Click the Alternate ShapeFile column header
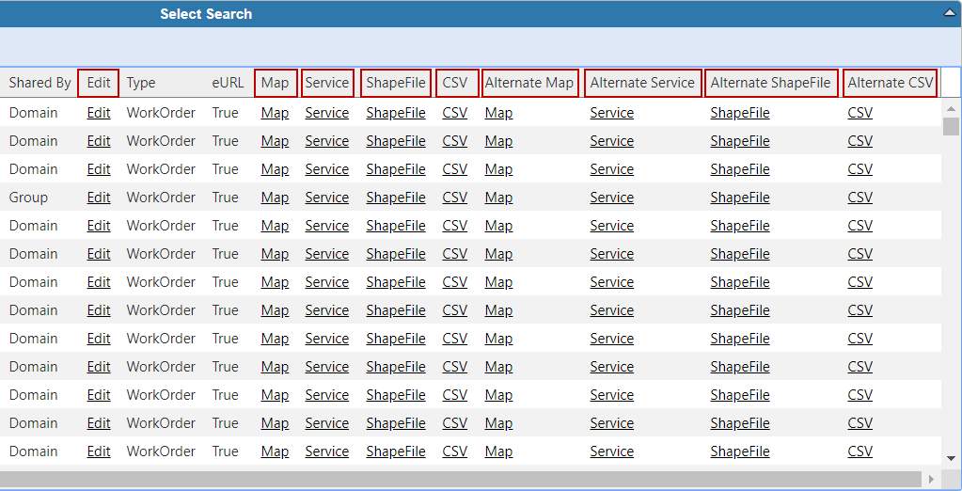Viewport: 962px width, 491px height. [770, 83]
